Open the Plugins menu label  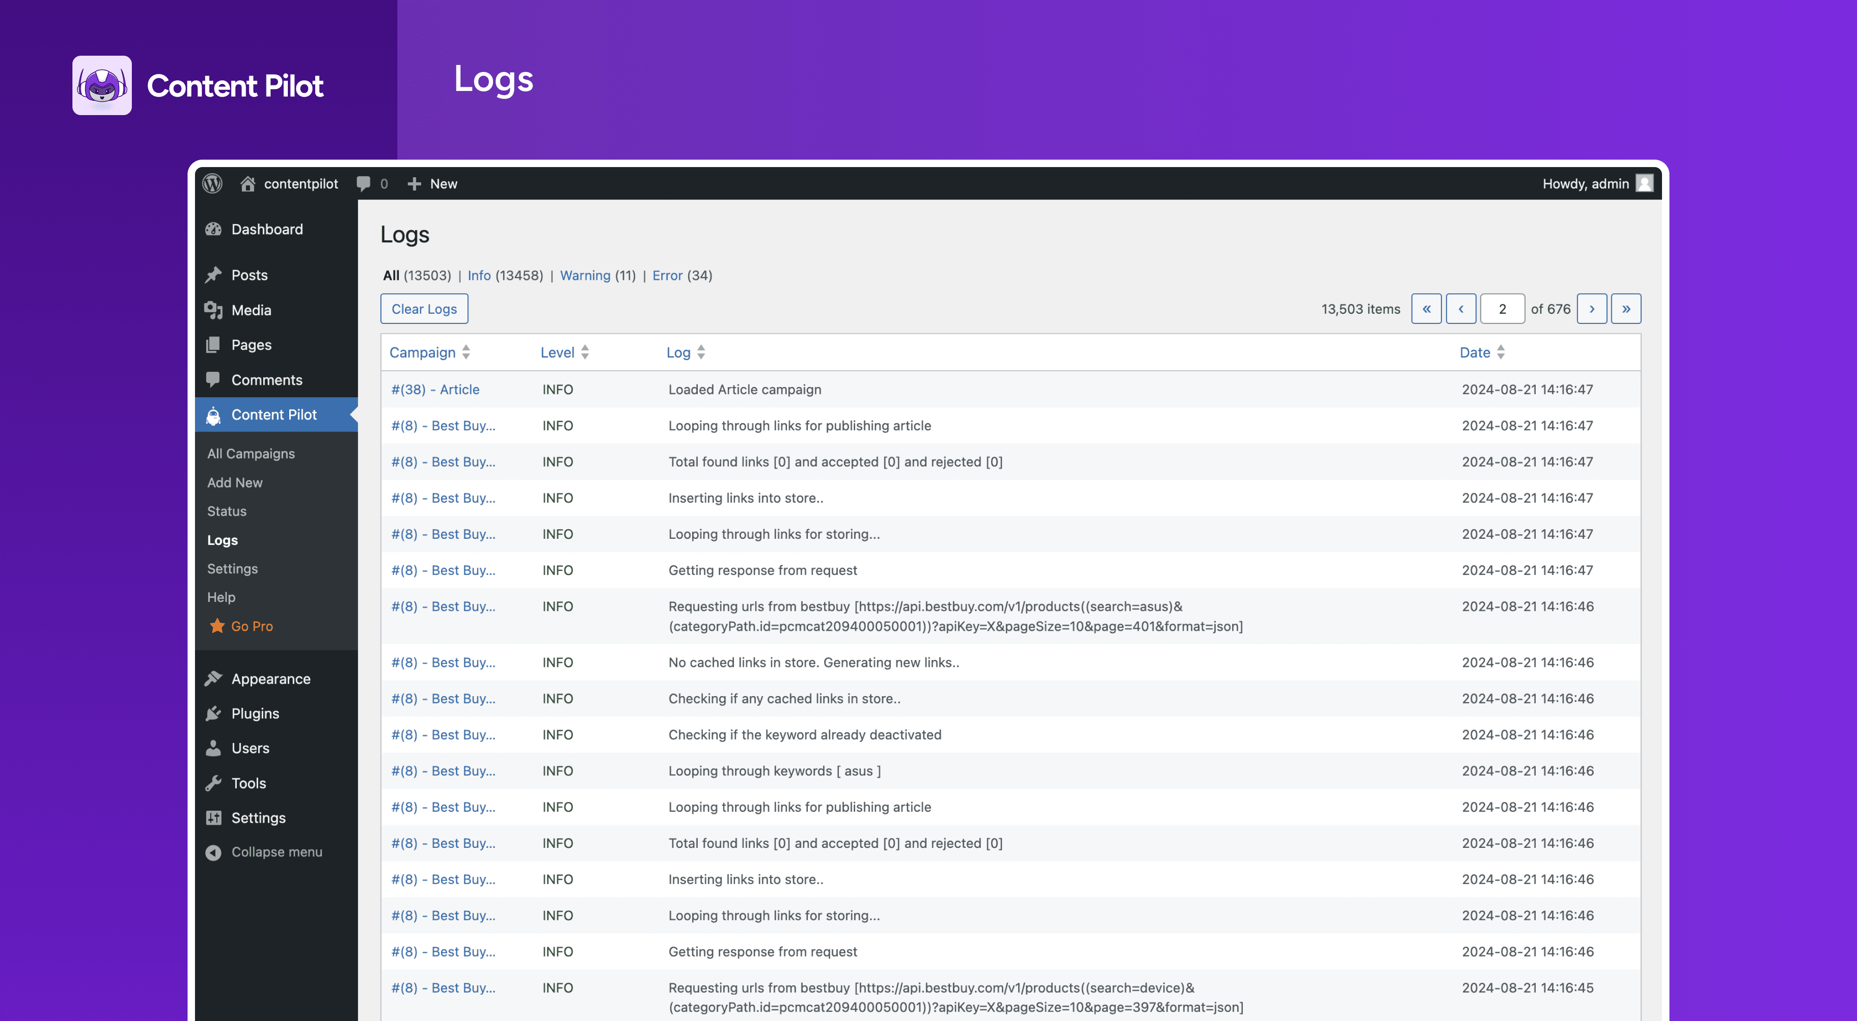coord(255,713)
